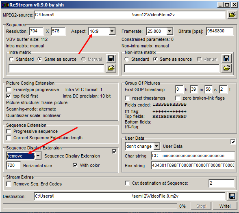Open the MPEG2-source file browse icon

[x=232, y=15]
